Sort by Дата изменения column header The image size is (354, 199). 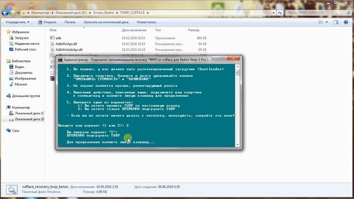click(134, 30)
